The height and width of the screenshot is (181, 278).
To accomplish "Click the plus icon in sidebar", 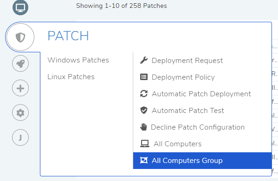I will (20, 88).
